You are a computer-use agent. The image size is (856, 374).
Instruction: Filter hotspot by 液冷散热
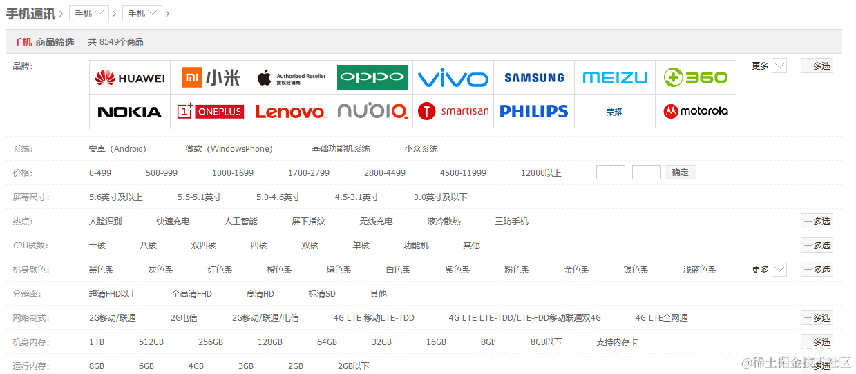(444, 222)
